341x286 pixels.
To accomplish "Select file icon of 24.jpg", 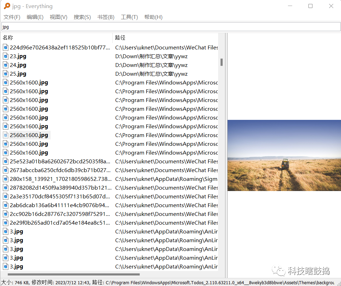I will 6,65.
